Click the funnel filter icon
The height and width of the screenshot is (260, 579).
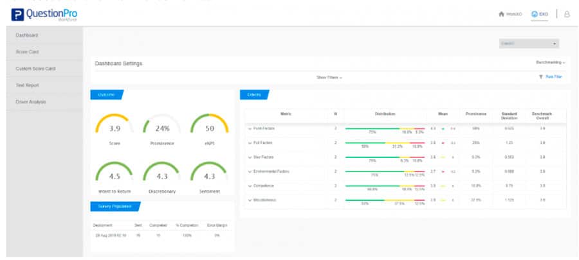tap(540, 77)
